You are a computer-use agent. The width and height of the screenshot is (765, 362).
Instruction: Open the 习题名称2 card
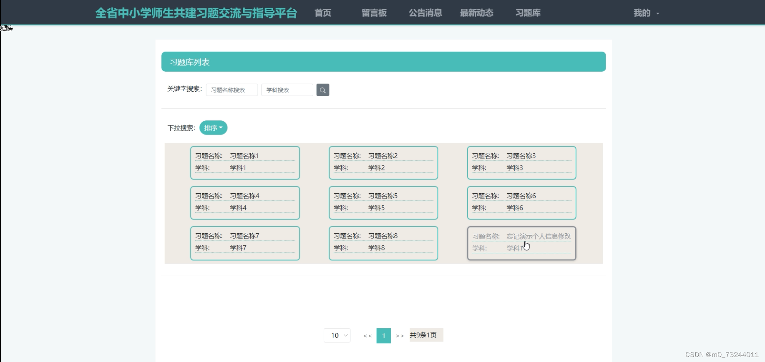pos(383,163)
